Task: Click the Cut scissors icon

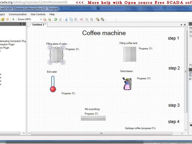Action: click(x=66, y=19)
